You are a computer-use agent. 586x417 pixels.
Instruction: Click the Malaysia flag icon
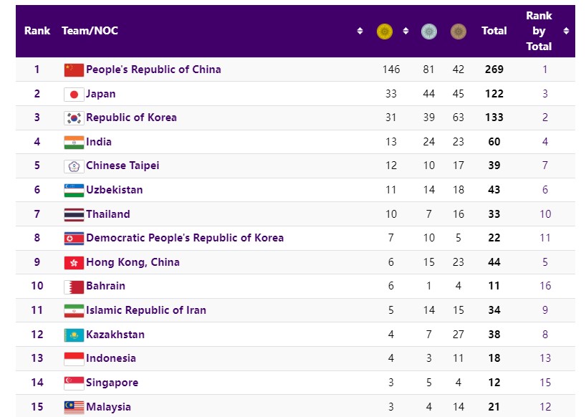[x=74, y=407]
